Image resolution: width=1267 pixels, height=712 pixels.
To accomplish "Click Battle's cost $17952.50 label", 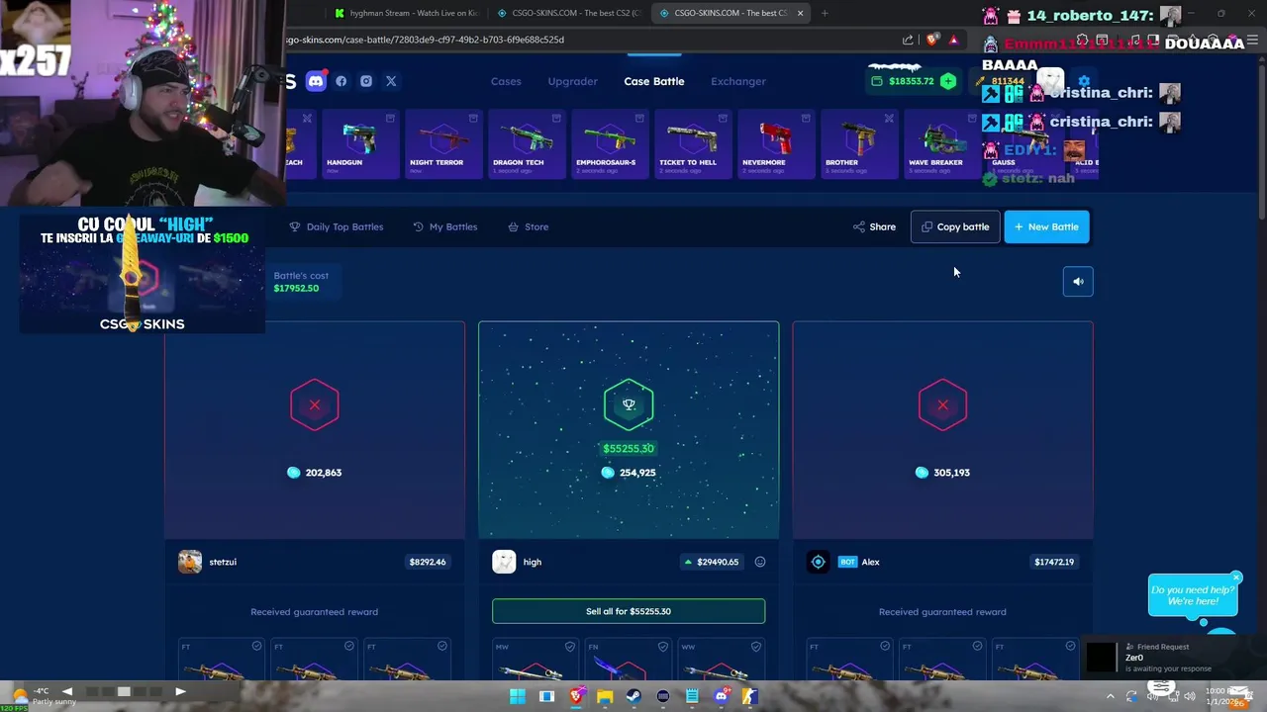I will pos(301,282).
